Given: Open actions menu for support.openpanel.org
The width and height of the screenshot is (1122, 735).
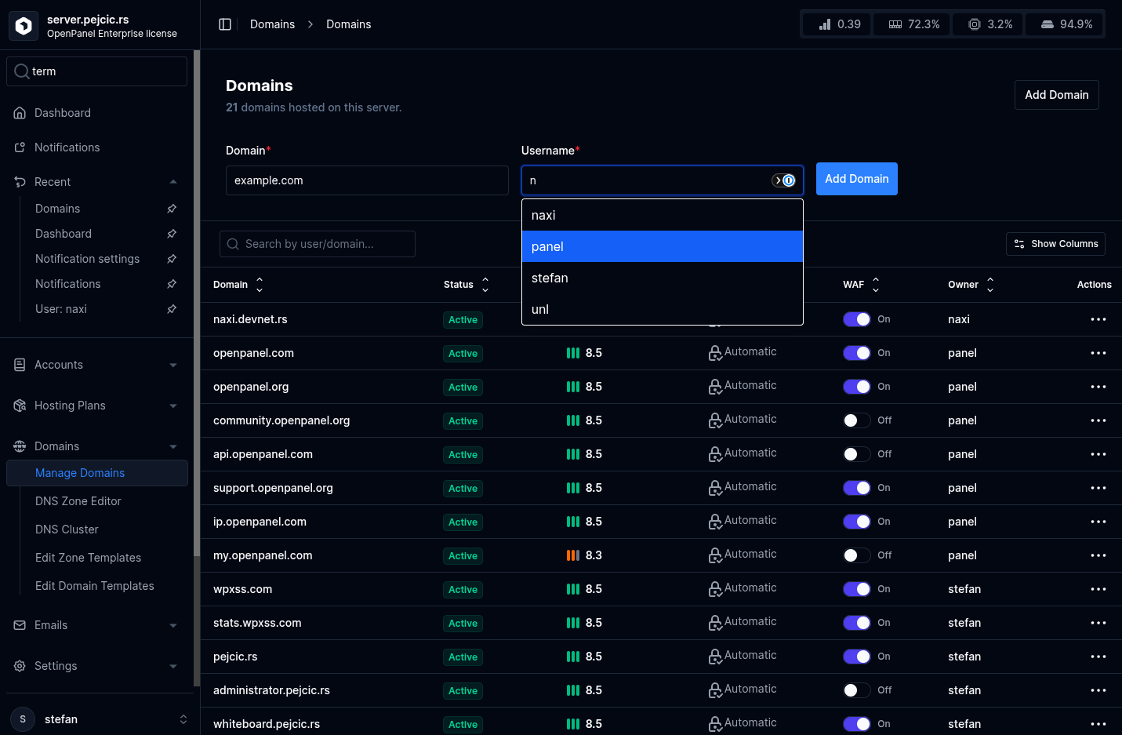Looking at the screenshot, I should [1098, 488].
